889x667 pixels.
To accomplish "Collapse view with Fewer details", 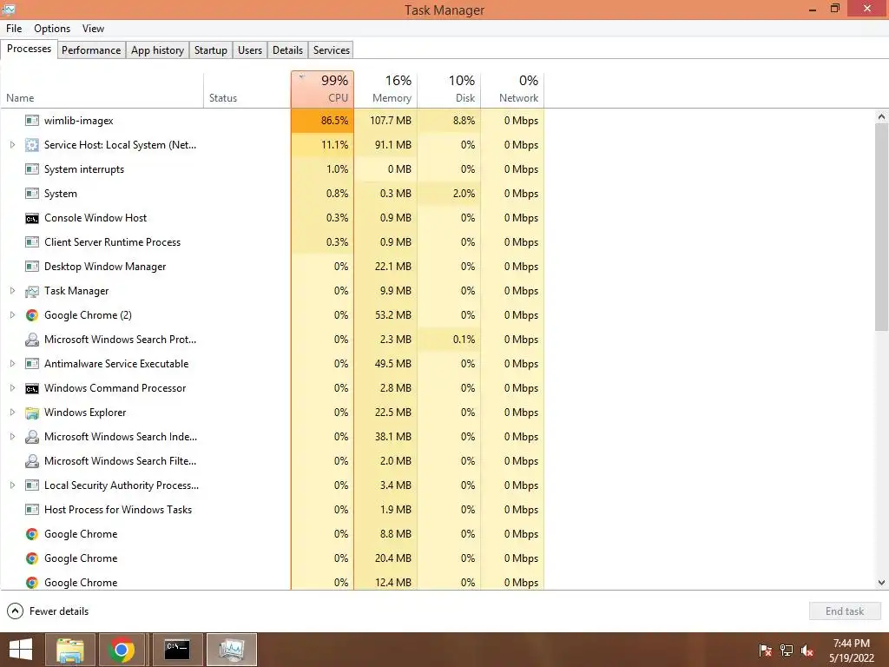I will (48, 611).
